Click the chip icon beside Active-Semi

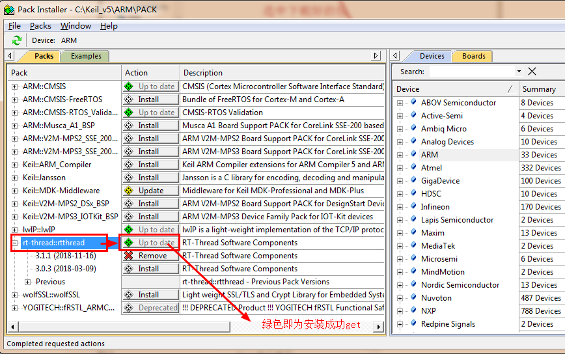(x=414, y=115)
